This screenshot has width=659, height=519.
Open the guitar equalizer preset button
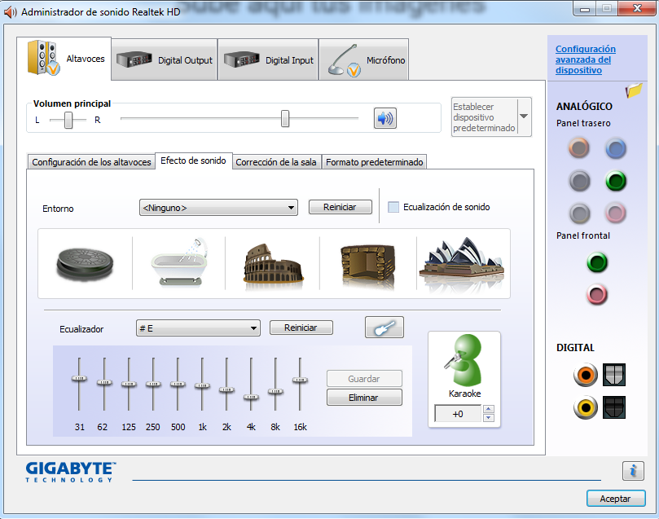(384, 328)
